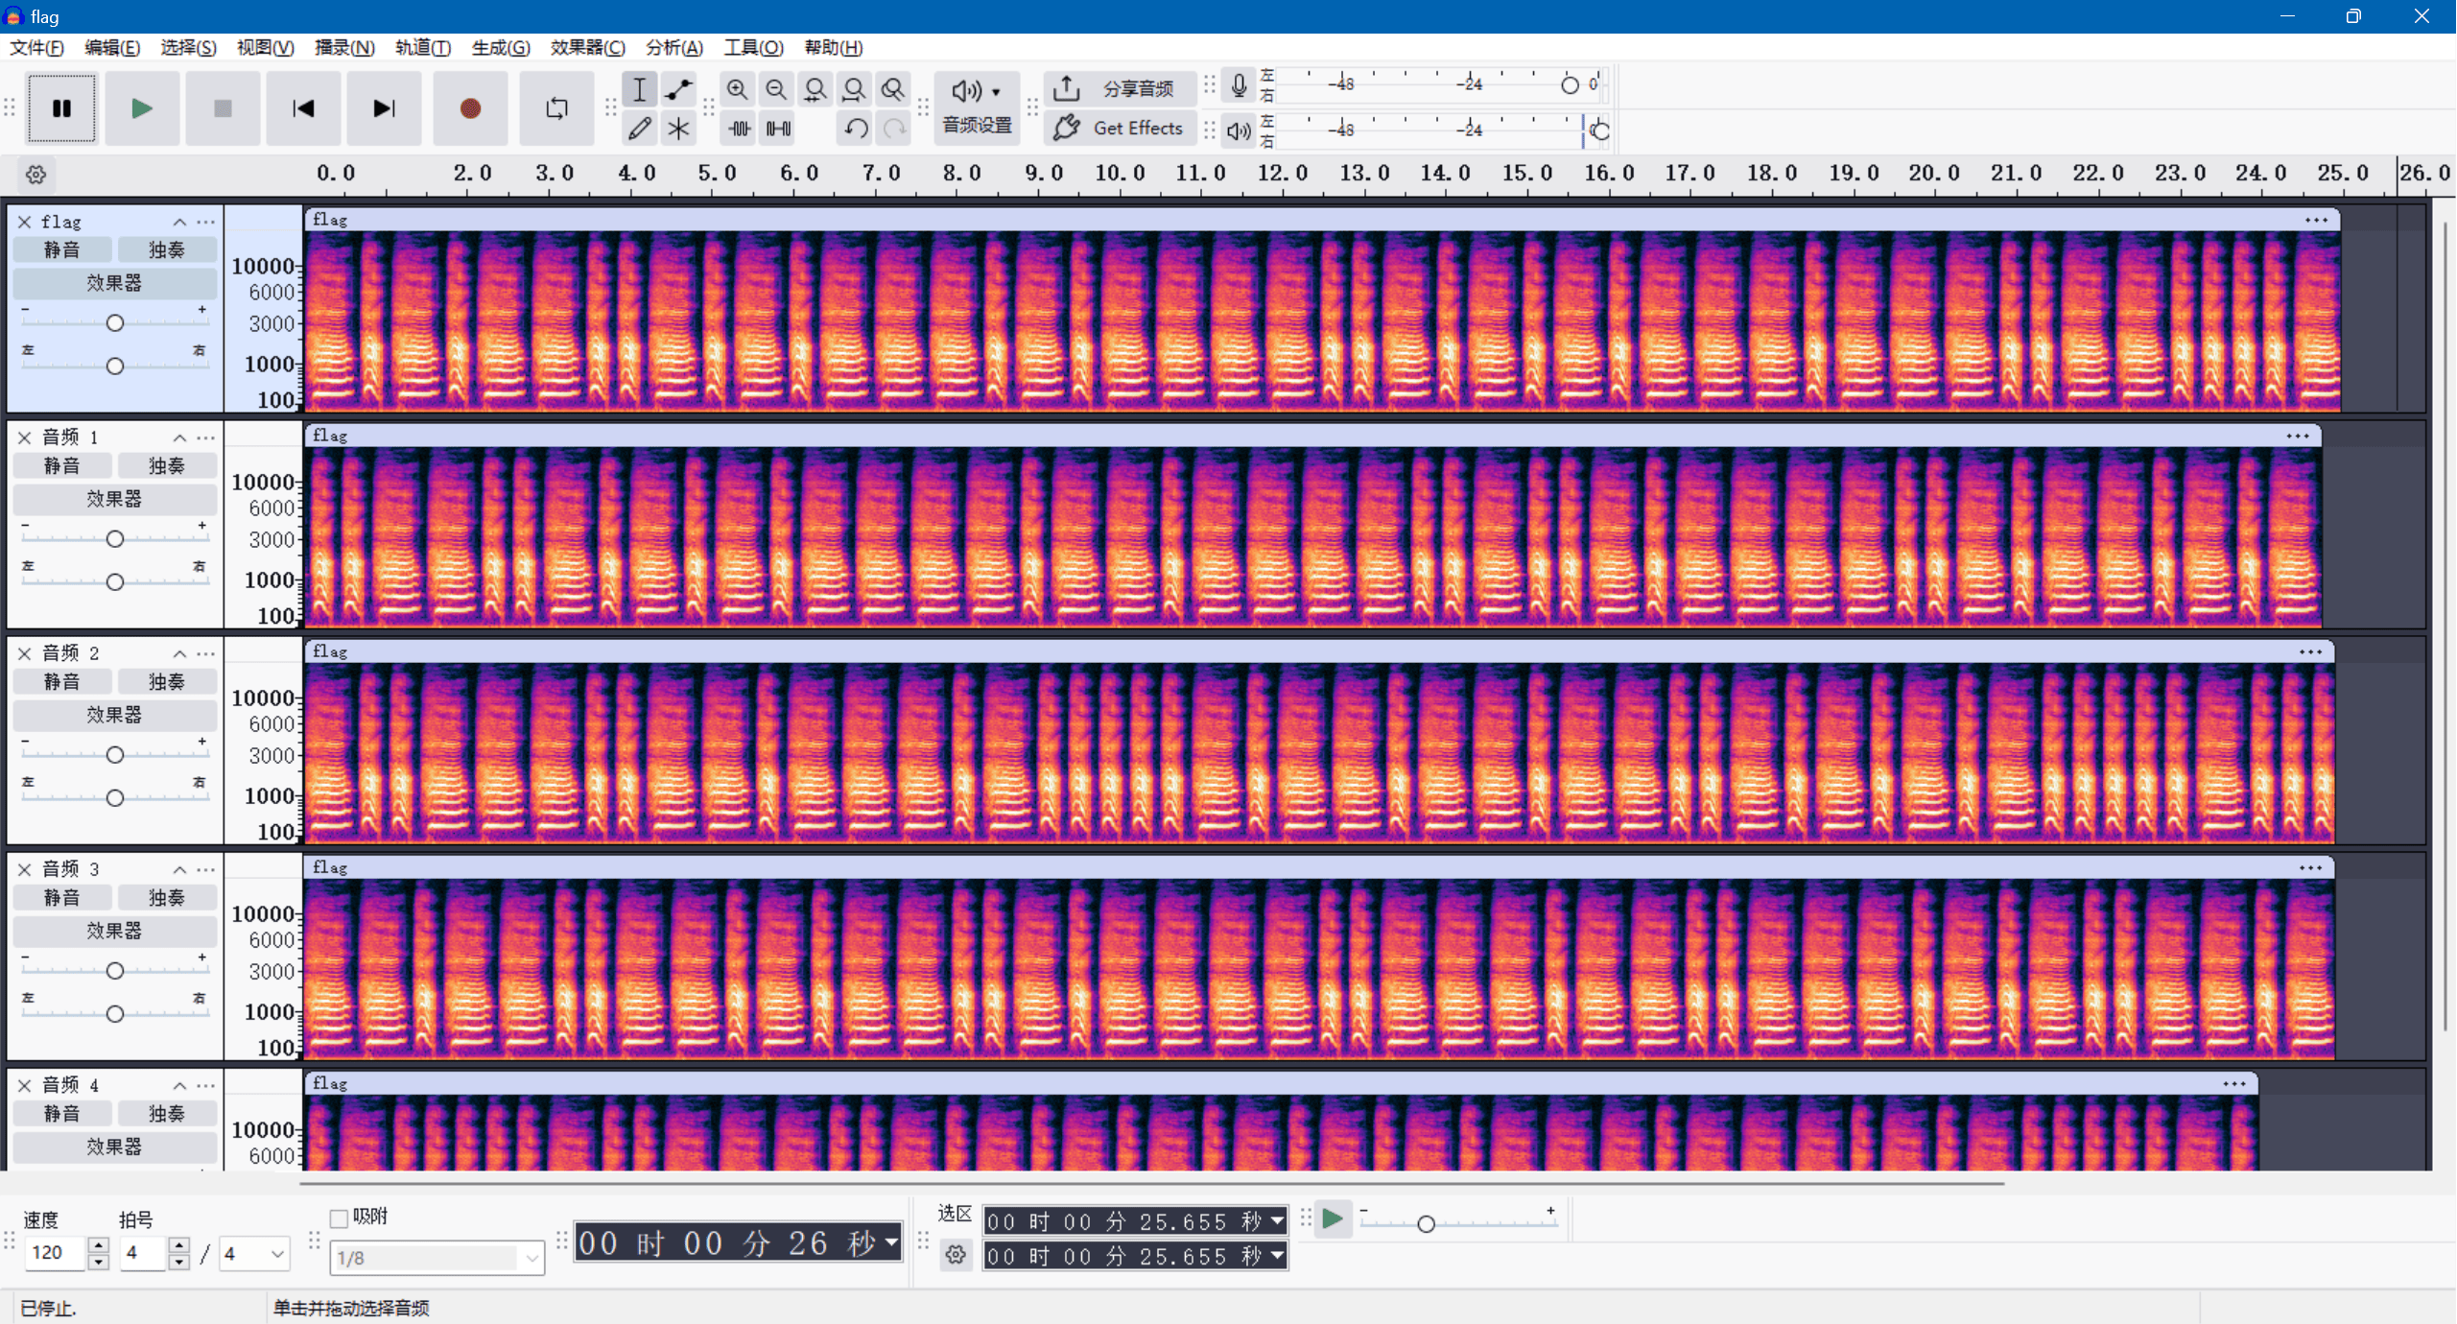Click the Undo arrow icon
The width and height of the screenshot is (2457, 1324).
coord(856,129)
